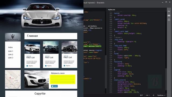
Task: Click the code line ".big_card{"
Action: [x=119, y=40]
